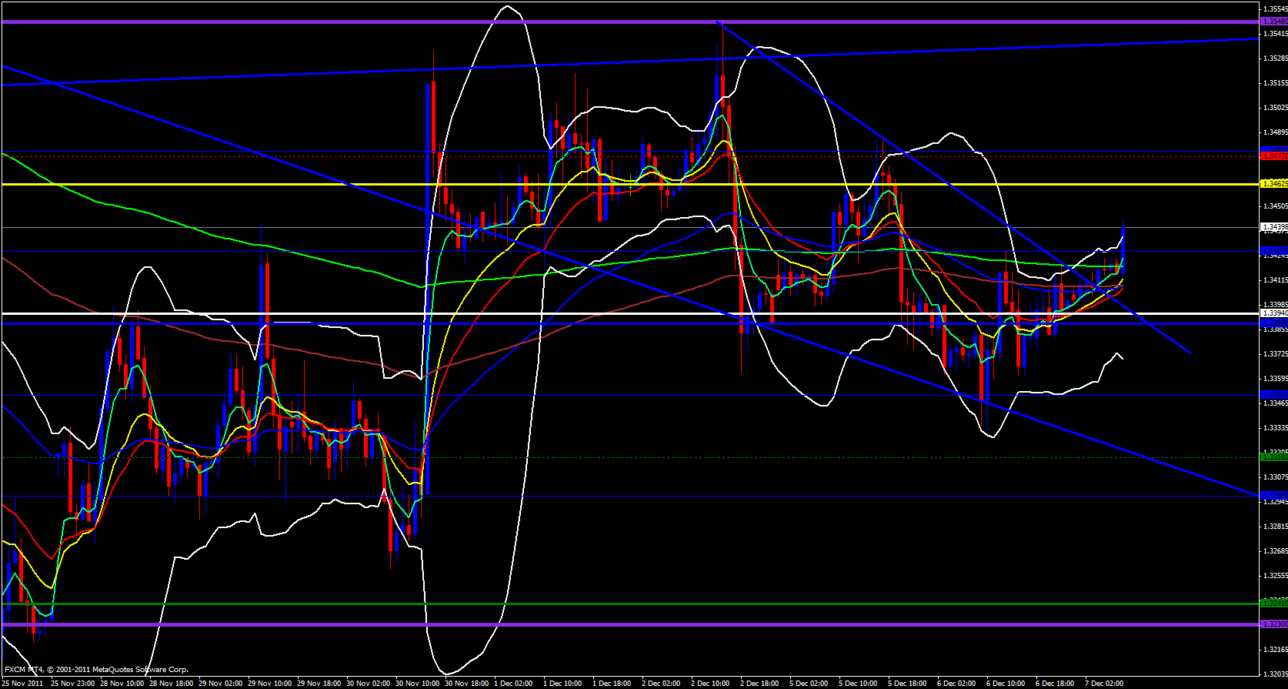Image resolution: width=1288 pixels, height=689 pixels.
Task: Select the green 1.33180 price label
Action: pos(1274,457)
